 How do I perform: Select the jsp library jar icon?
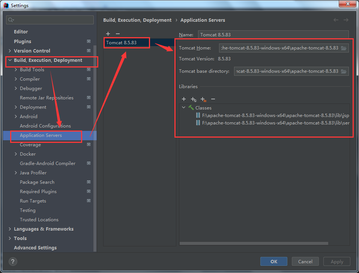pos(198,115)
